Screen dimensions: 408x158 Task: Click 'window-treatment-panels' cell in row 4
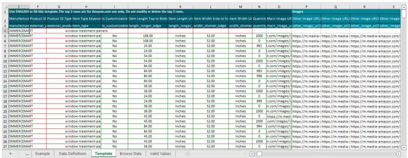[x=86, y=31]
